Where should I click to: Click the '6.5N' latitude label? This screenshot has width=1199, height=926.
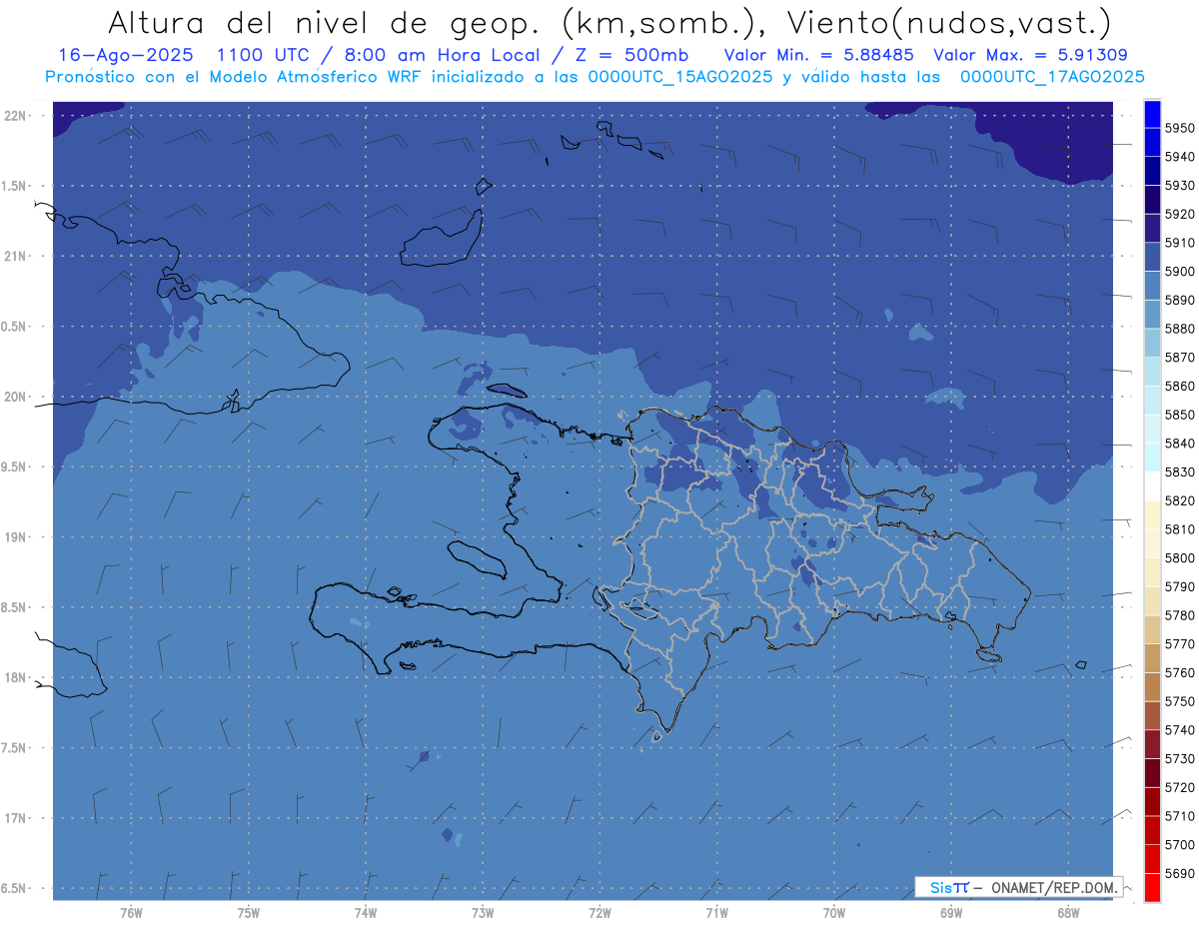[15, 888]
